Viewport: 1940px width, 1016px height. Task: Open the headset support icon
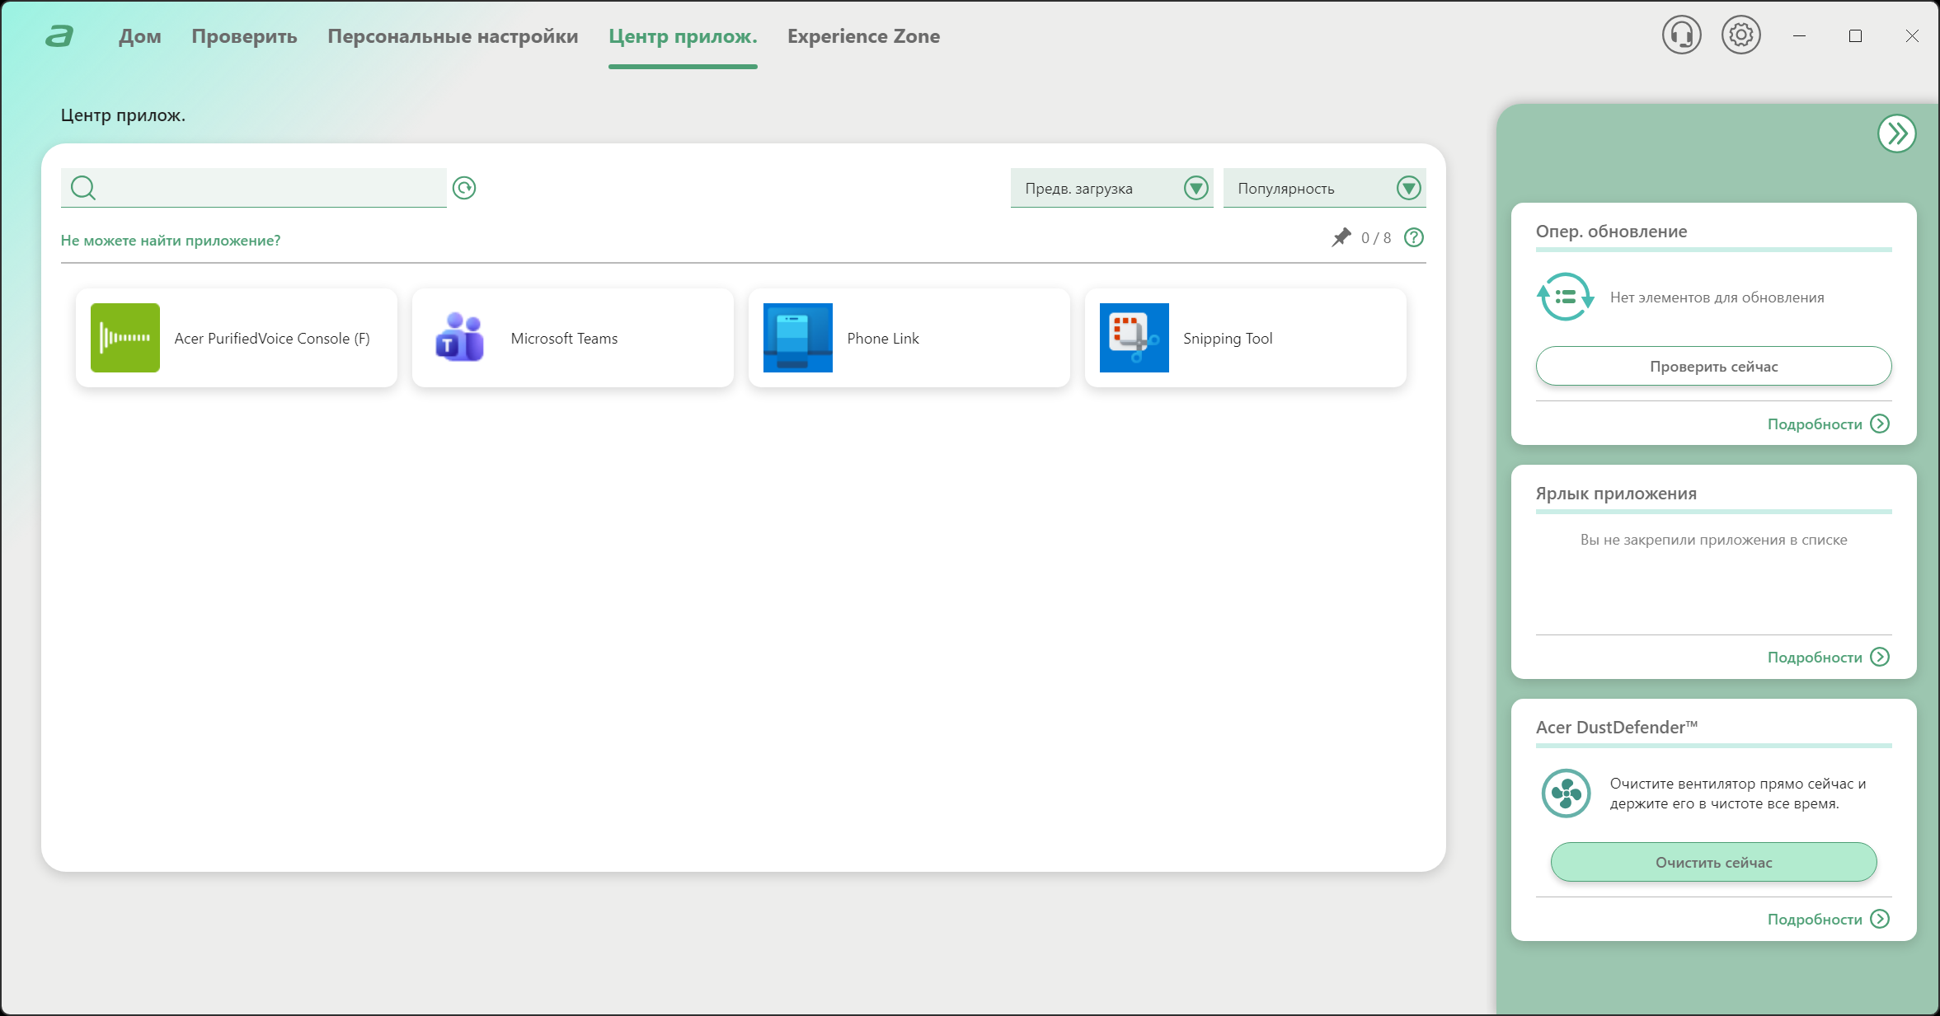(x=1681, y=35)
